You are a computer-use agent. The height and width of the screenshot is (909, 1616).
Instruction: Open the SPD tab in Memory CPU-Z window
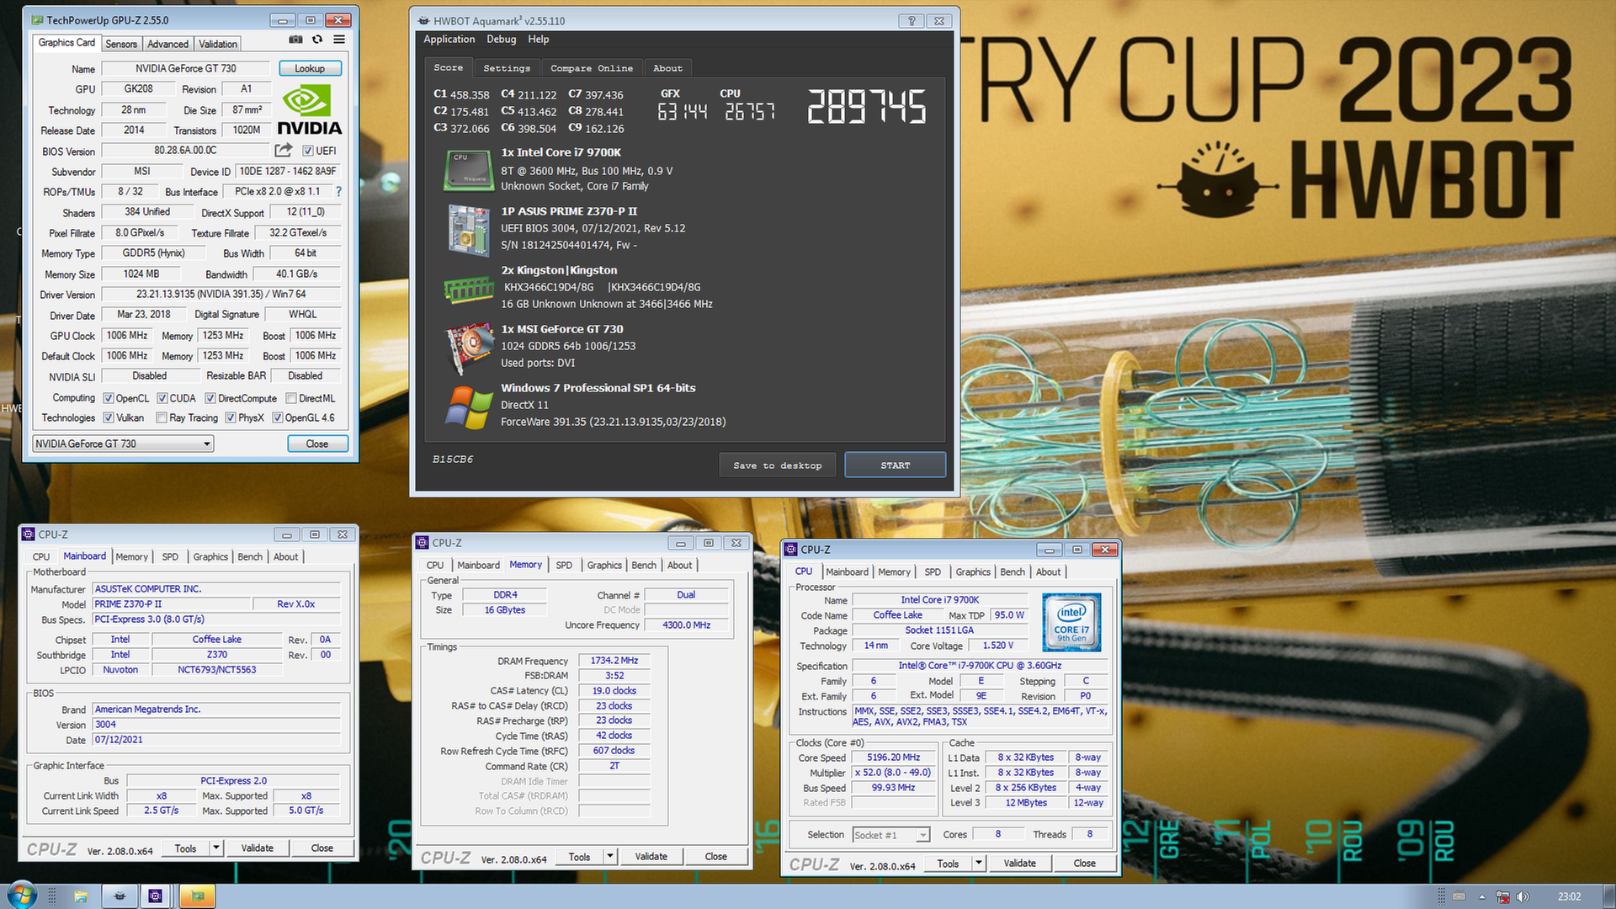(564, 566)
